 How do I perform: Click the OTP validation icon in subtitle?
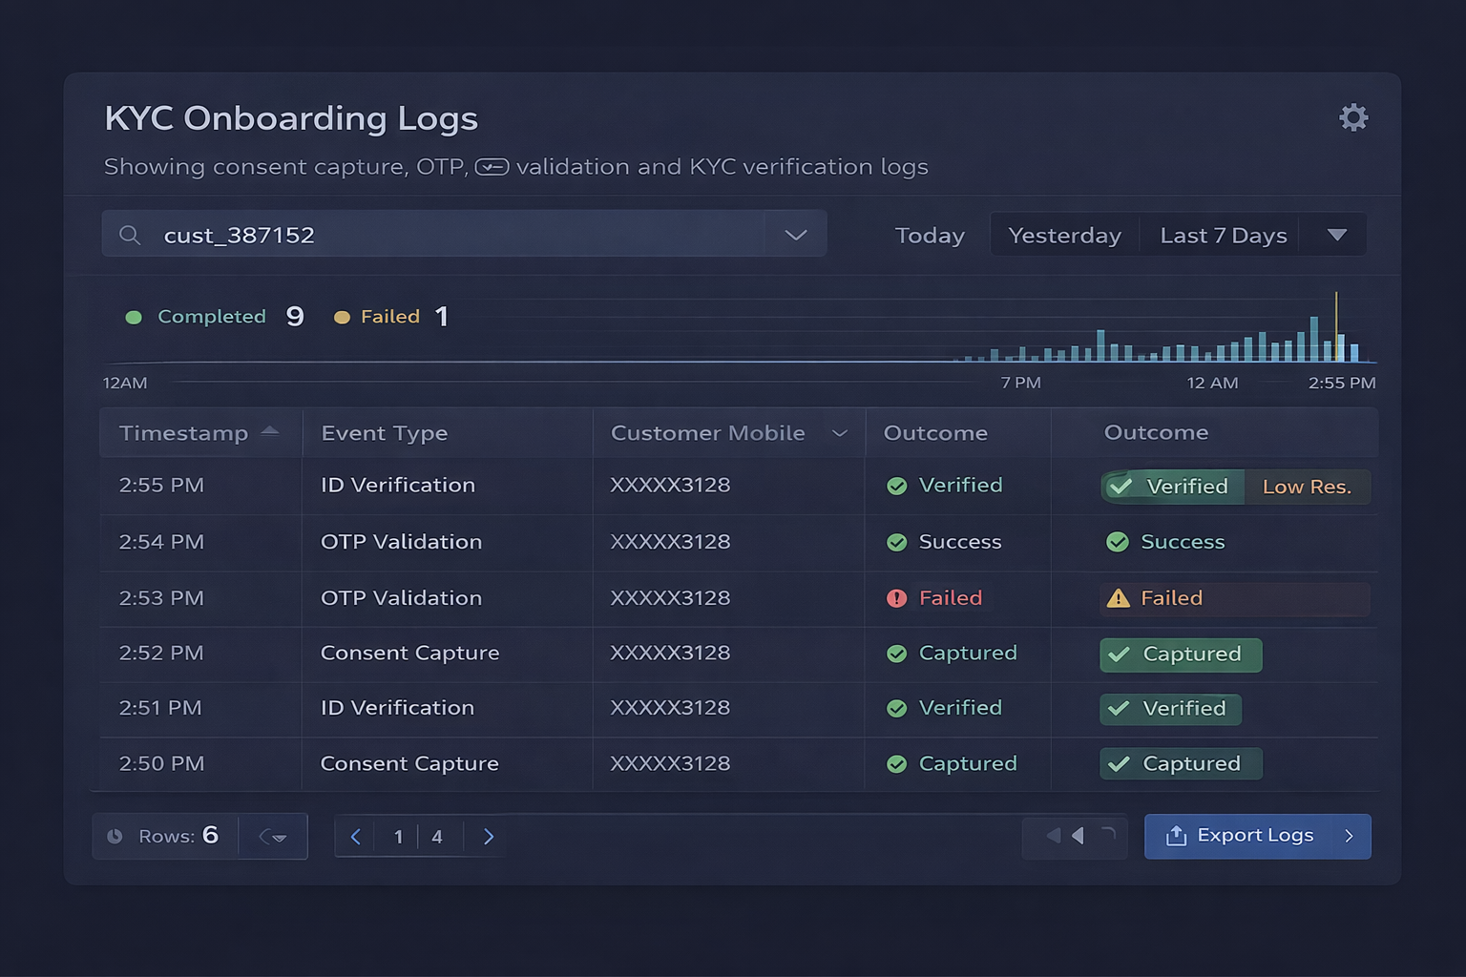tap(492, 168)
